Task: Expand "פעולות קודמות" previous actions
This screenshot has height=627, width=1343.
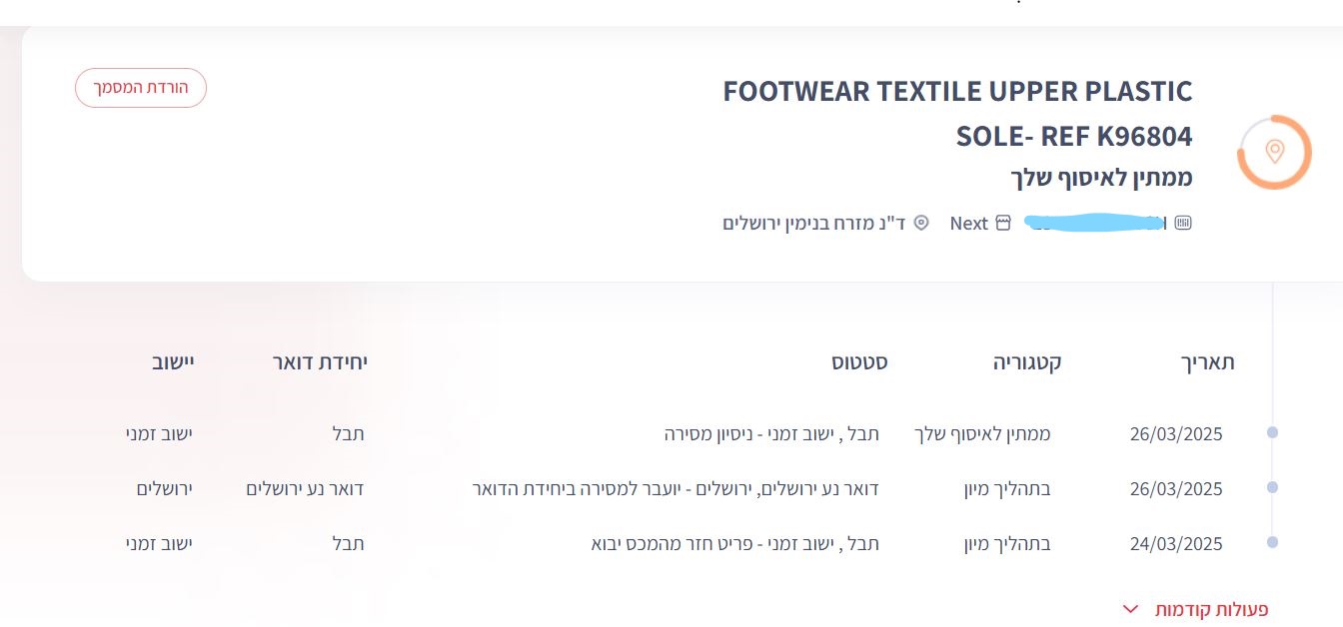Action: [x=1211, y=609]
